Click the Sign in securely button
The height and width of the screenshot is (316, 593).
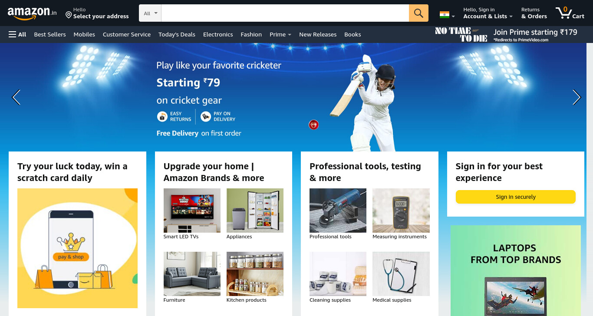click(515, 197)
